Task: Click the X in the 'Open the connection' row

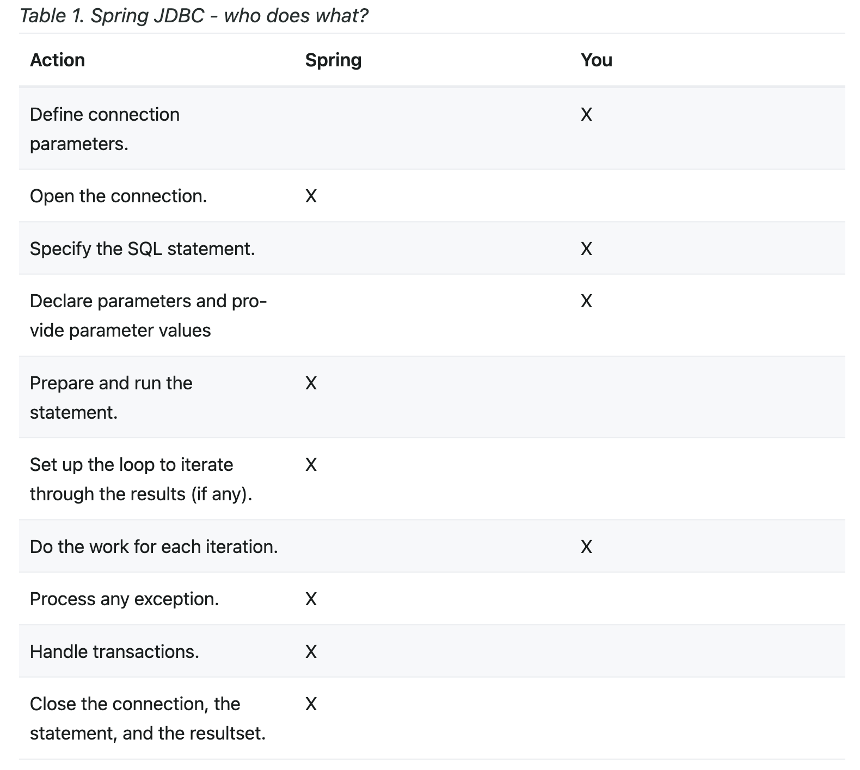Action: [x=311, y=196]
